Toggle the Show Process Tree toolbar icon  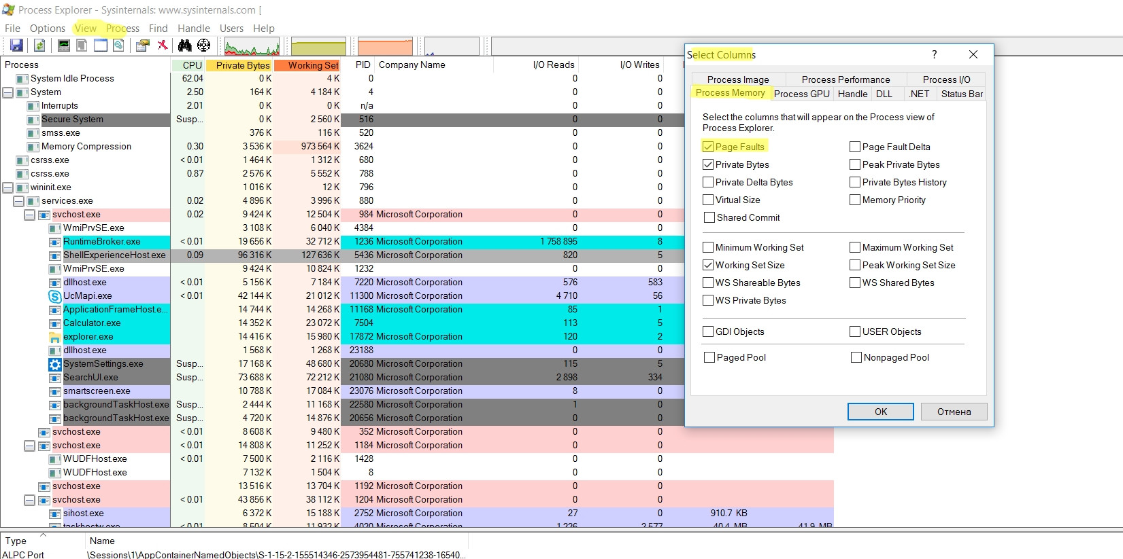coord(82,46)
